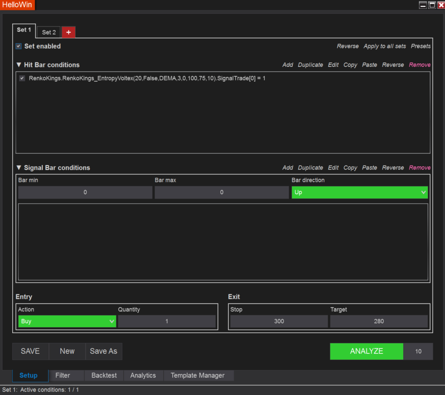Go to the Template Manager tab
The image size is (445, 395).
[197, 375]
